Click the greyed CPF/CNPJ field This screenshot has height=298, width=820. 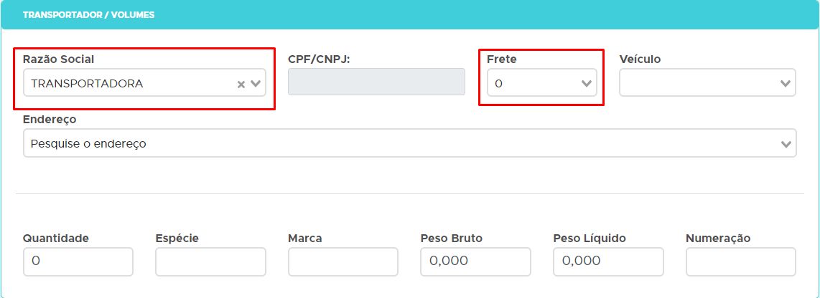376,82
